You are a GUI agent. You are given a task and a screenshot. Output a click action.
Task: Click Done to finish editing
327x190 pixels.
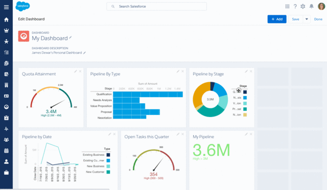point(318,19)
